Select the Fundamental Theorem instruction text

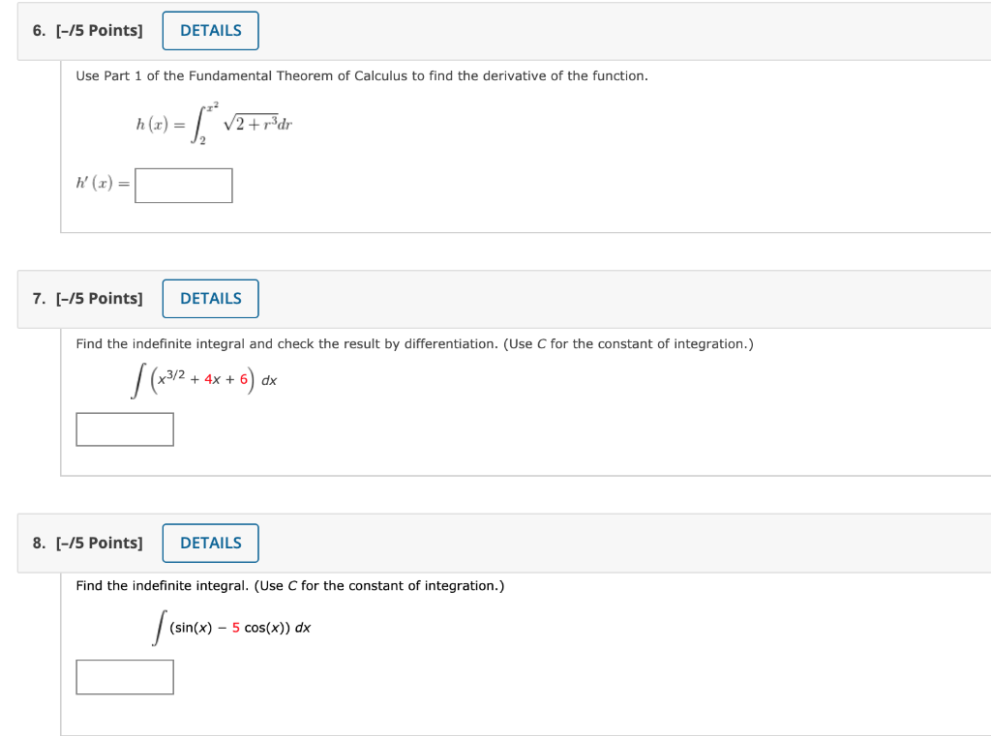click(x=362, y=75)
